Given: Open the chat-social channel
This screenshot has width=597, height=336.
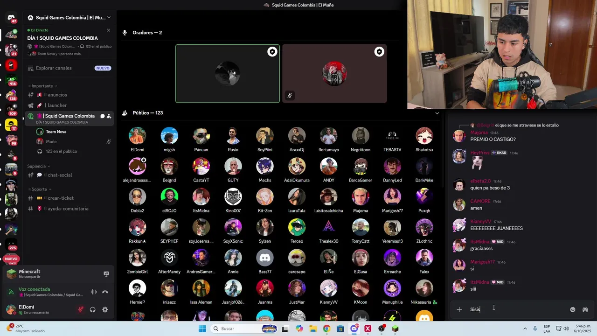Looking at the screenshot, I should pyautogui.click(x=69, y=175).
